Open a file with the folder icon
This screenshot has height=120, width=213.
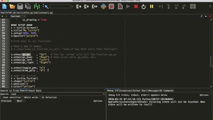12,6
